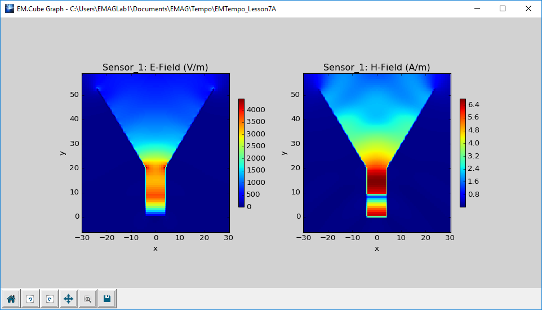542x310 pixels.
Task: Click the x axis label under E-Field plot
Action: click(x=155, y=249)
